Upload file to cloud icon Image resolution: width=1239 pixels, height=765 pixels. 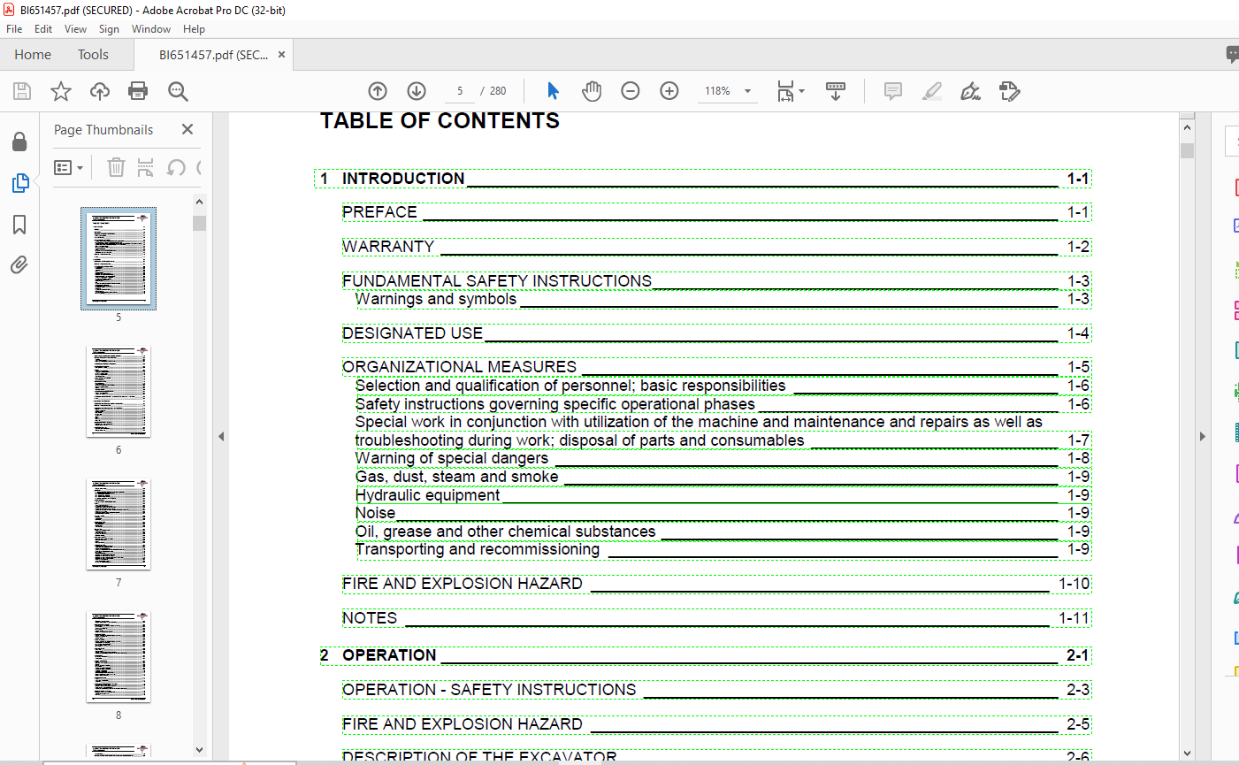point(100,91)
